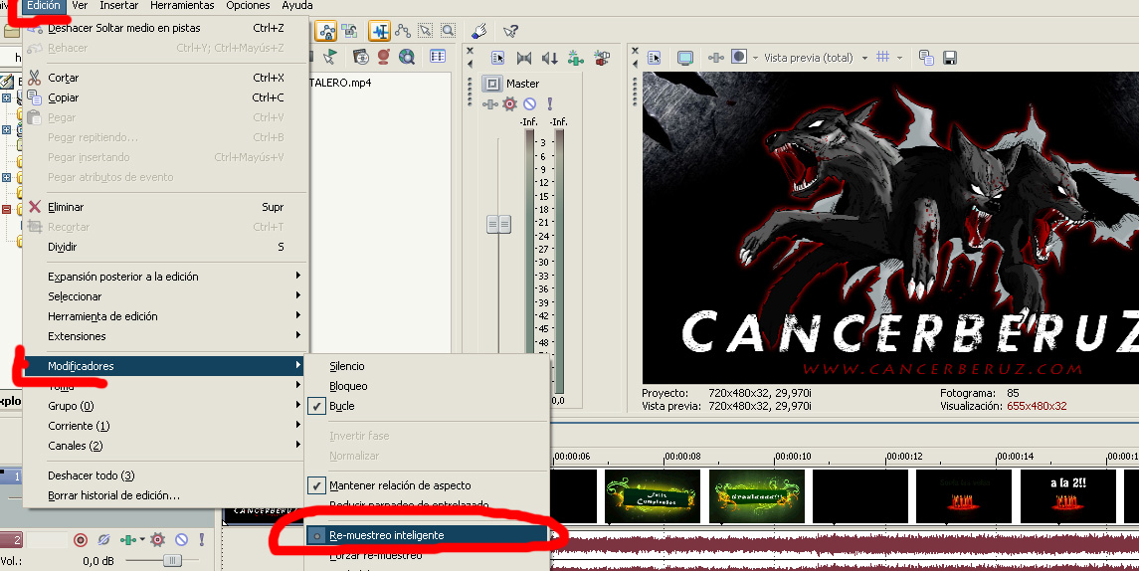Open the Herramientas menu
Screen dimensions: 1139x571
[x=182, y=6]
